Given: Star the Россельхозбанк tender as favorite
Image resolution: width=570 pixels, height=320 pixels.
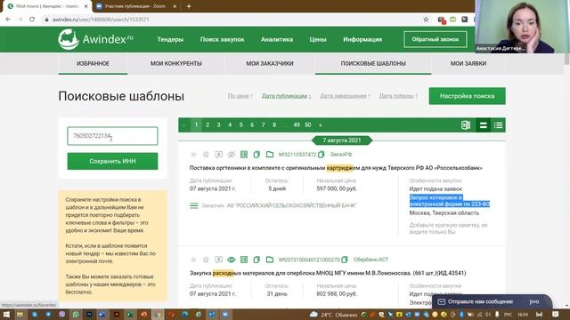Looking at the screenshot, I should 193,155.
